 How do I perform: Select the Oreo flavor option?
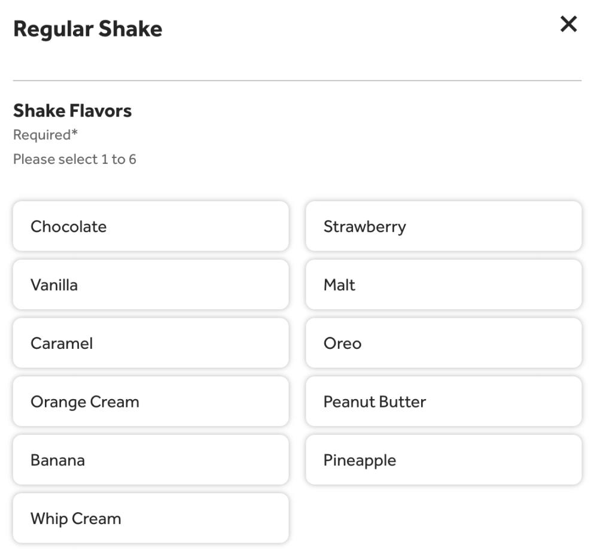(x=443, y=343)
